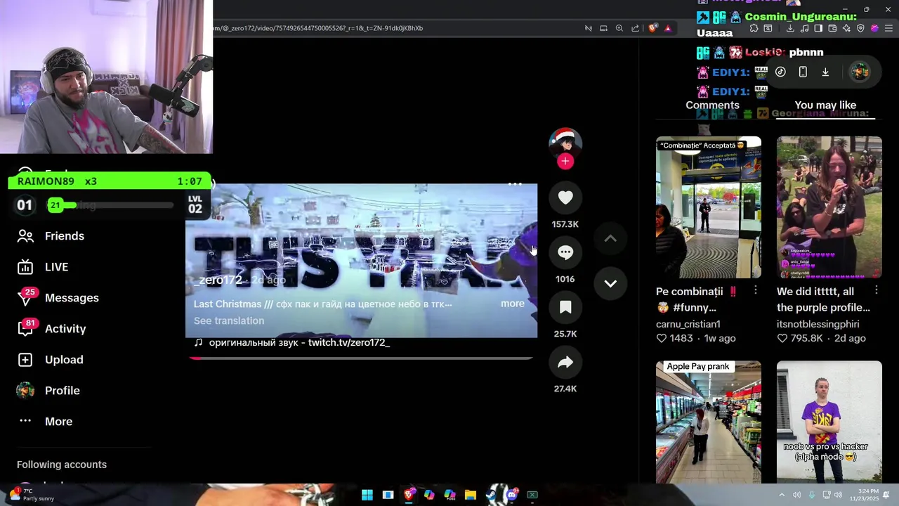This screenshot has height=506, width=899.
Task: Open Brave VPN shield icon
Action: click(860, 28)
